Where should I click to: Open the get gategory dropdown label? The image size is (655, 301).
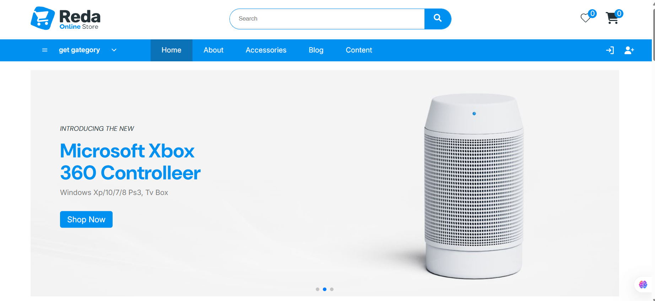79,50
